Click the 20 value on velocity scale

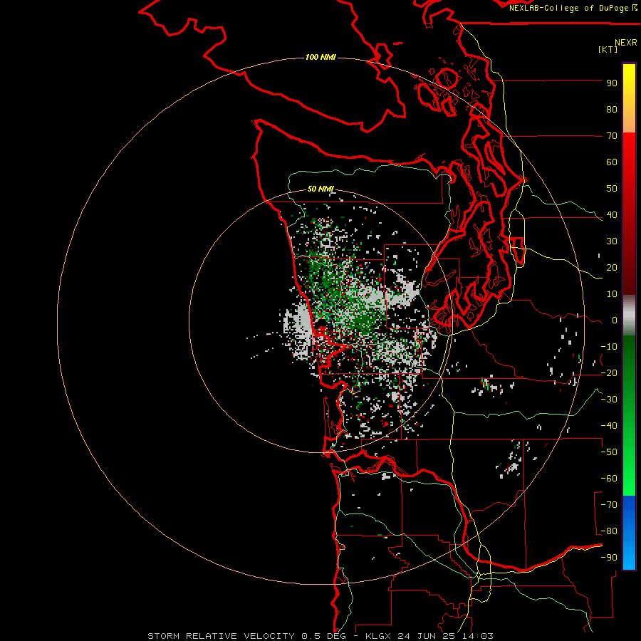tap(612, 268)
